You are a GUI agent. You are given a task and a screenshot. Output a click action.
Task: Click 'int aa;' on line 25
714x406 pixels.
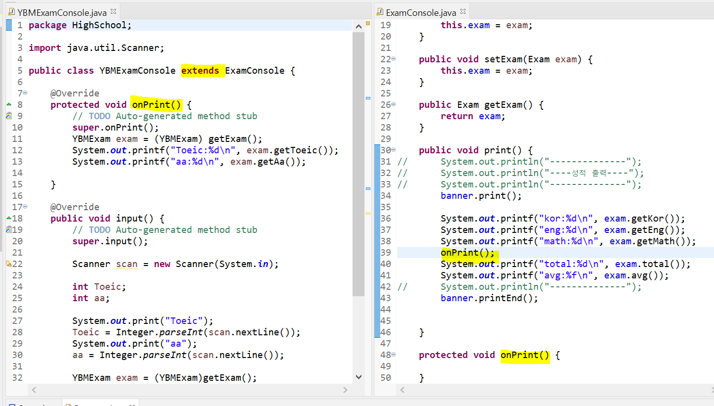(91, 298)
